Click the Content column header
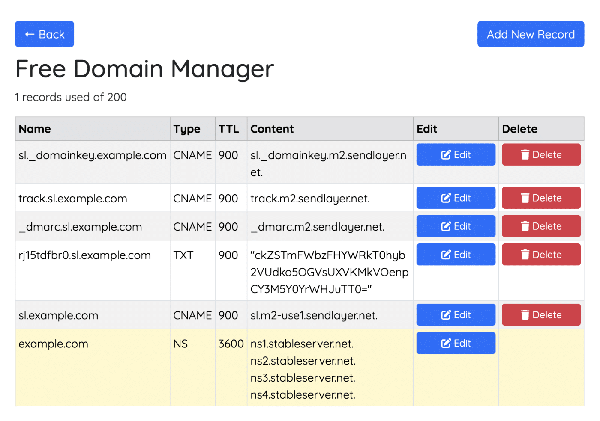Screen dimensions: 600x421 pos(272,129)
